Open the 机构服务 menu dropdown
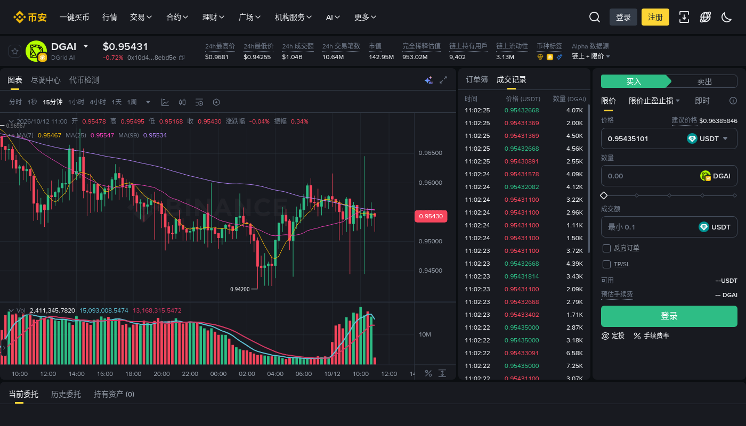 [x=293, y=17]
